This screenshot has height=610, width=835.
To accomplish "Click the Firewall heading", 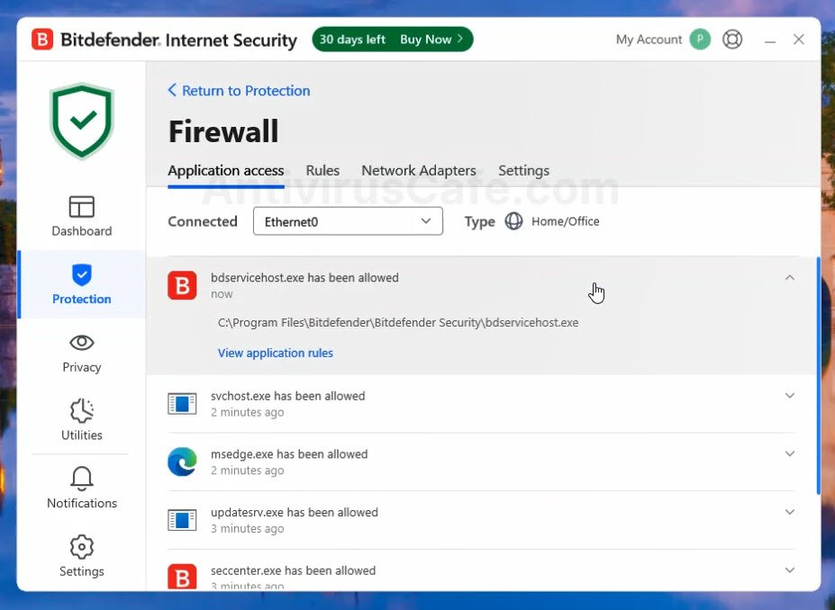I will [x=223, y=131].
